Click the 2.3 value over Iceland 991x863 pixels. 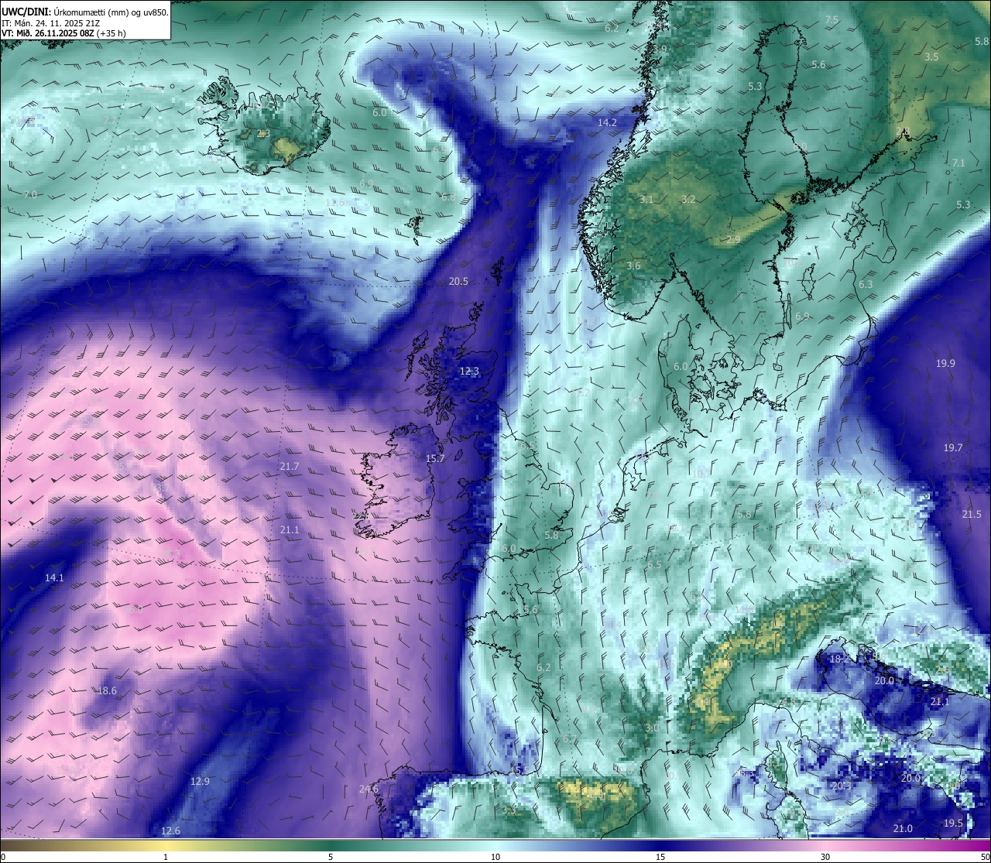(x=263, y=133)
